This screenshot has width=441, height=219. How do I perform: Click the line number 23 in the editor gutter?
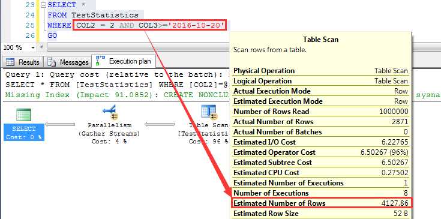point(29,5)
